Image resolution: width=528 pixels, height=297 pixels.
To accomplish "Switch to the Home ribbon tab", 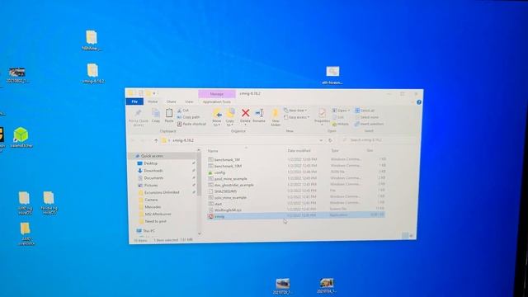I will tap(153, 101).
